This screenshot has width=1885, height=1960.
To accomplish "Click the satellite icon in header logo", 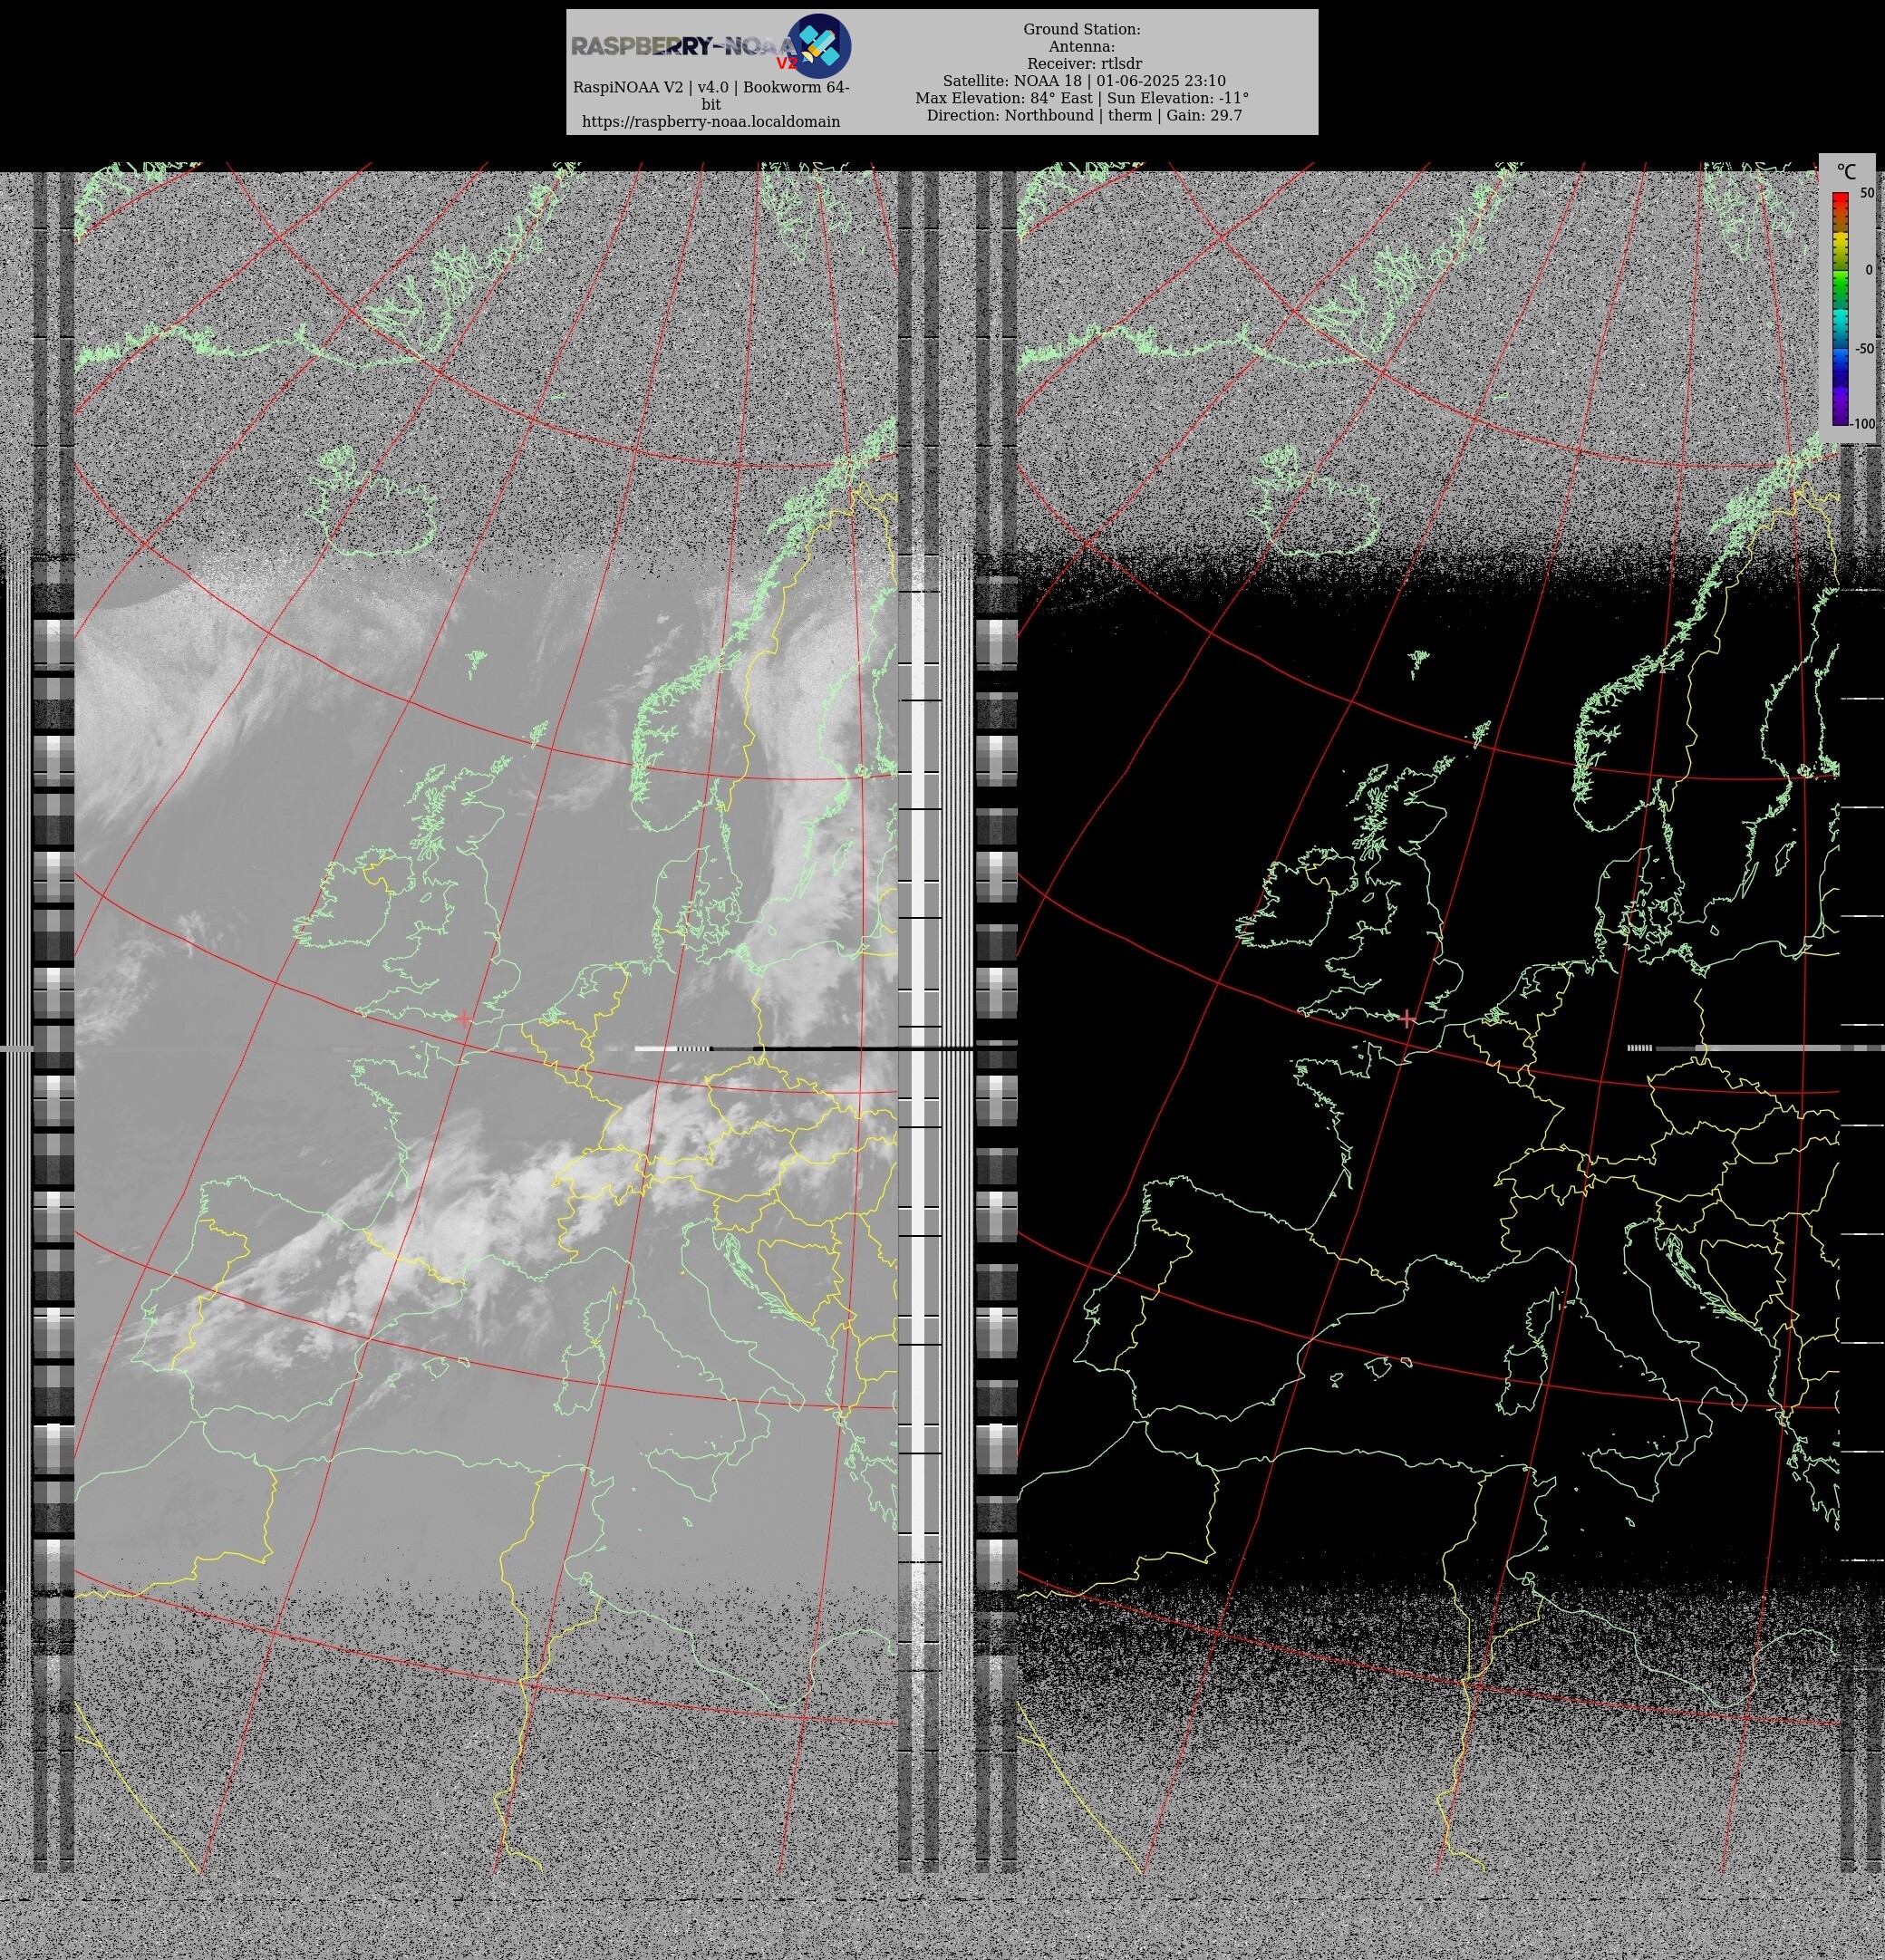I will pyautogui.click(x=819, y=46).
